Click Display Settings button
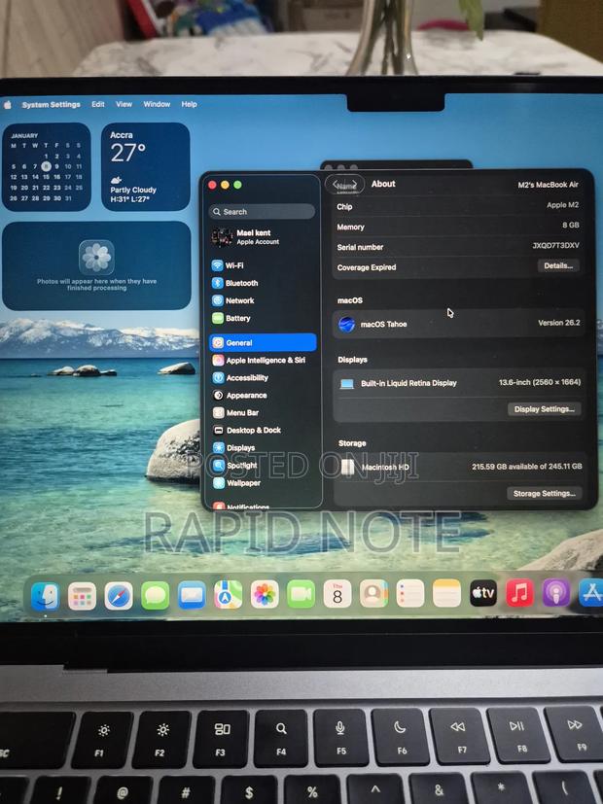Screen dimensions: 603x804 [x=544, y=409]
